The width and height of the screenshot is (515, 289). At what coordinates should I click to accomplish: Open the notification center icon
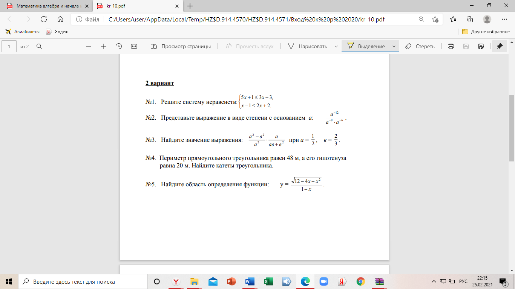pos(503,281)
